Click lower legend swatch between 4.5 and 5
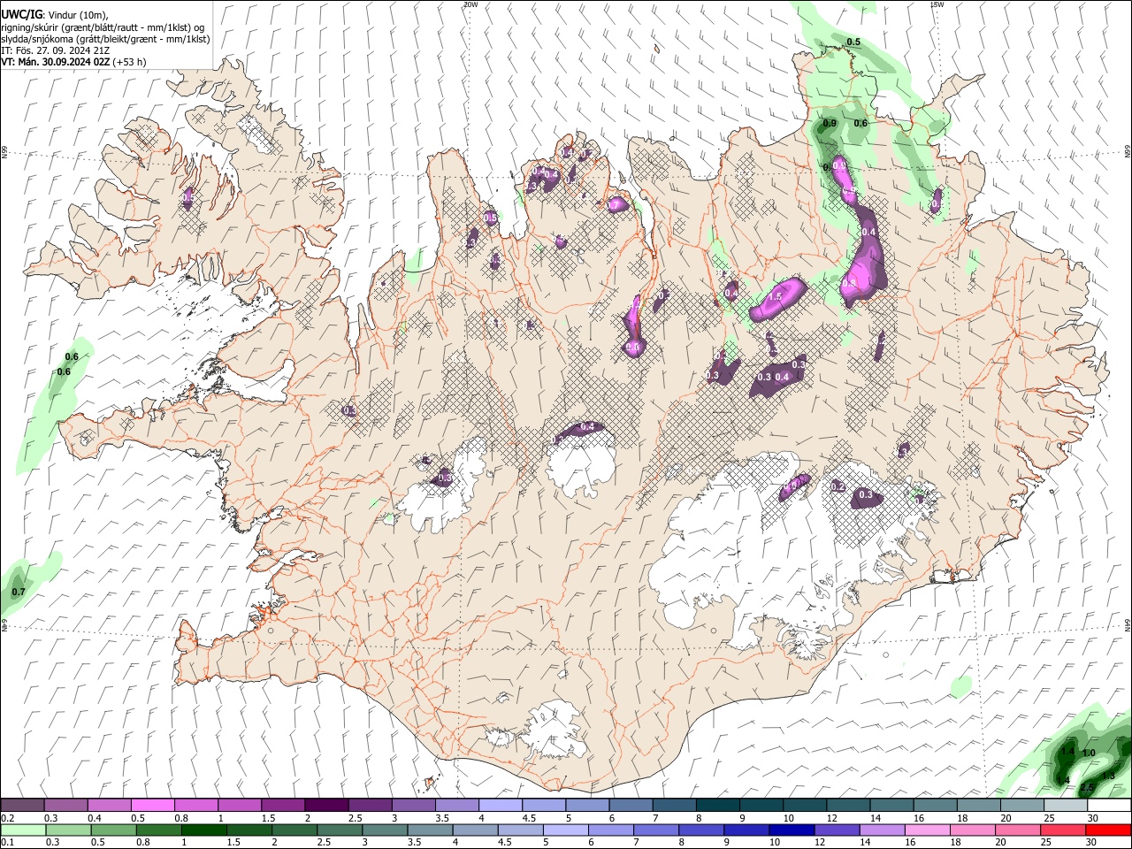 (520, 830)
